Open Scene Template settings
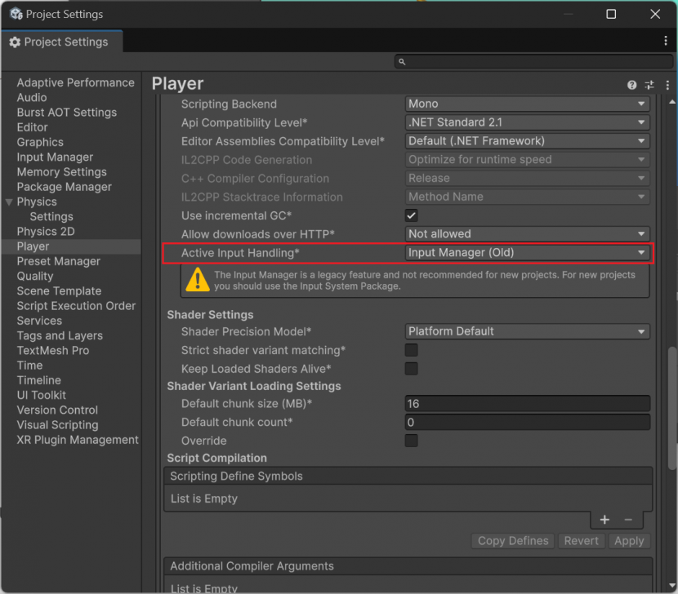The width and height of the screenshot is (678, 594). pos(59,291)
